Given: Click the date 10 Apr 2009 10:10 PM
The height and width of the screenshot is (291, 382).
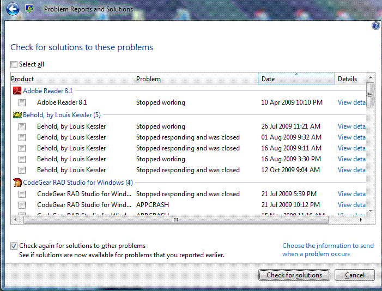Looking at the screenshot, I should coord(292,102).
